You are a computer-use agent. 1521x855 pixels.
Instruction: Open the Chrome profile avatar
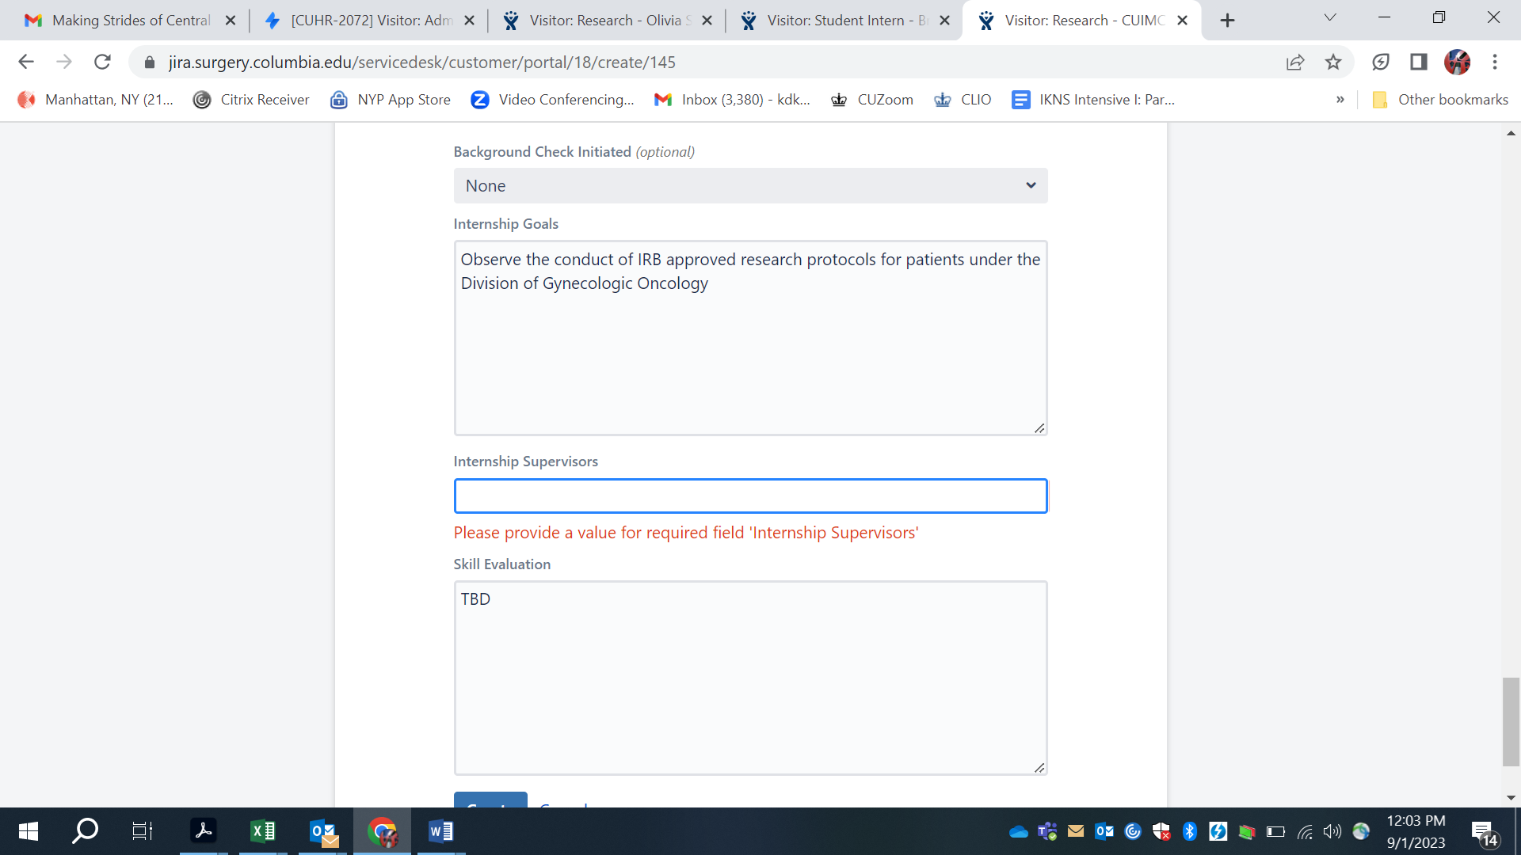[1457, 62]
